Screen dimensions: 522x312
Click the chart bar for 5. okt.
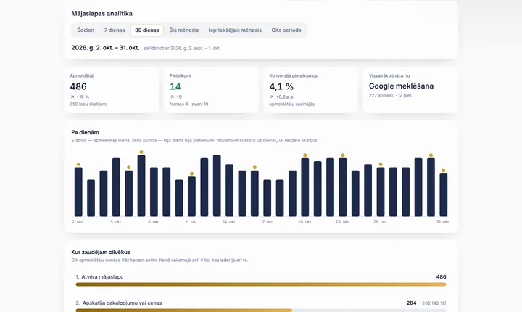click(x=116, y=187)
